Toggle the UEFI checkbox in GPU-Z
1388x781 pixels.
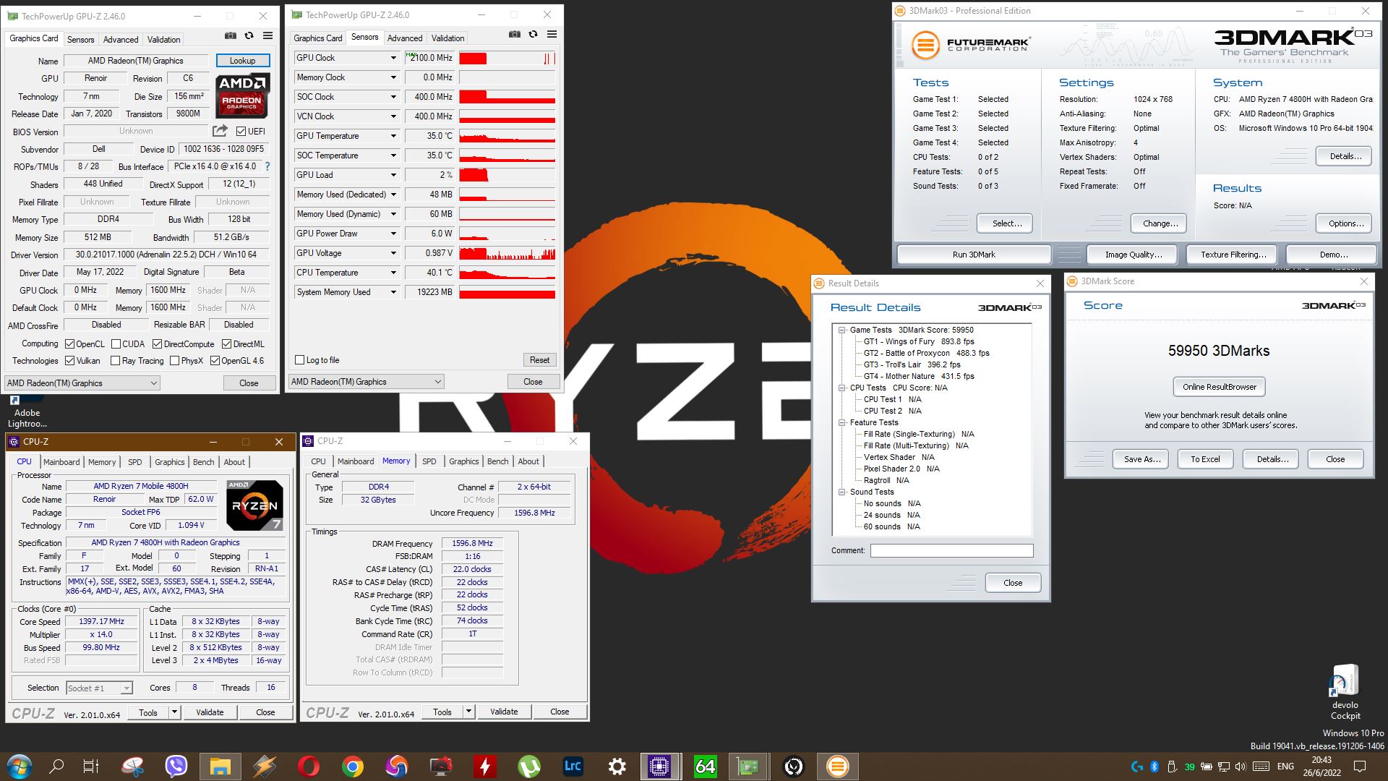(x=241, y=131)
